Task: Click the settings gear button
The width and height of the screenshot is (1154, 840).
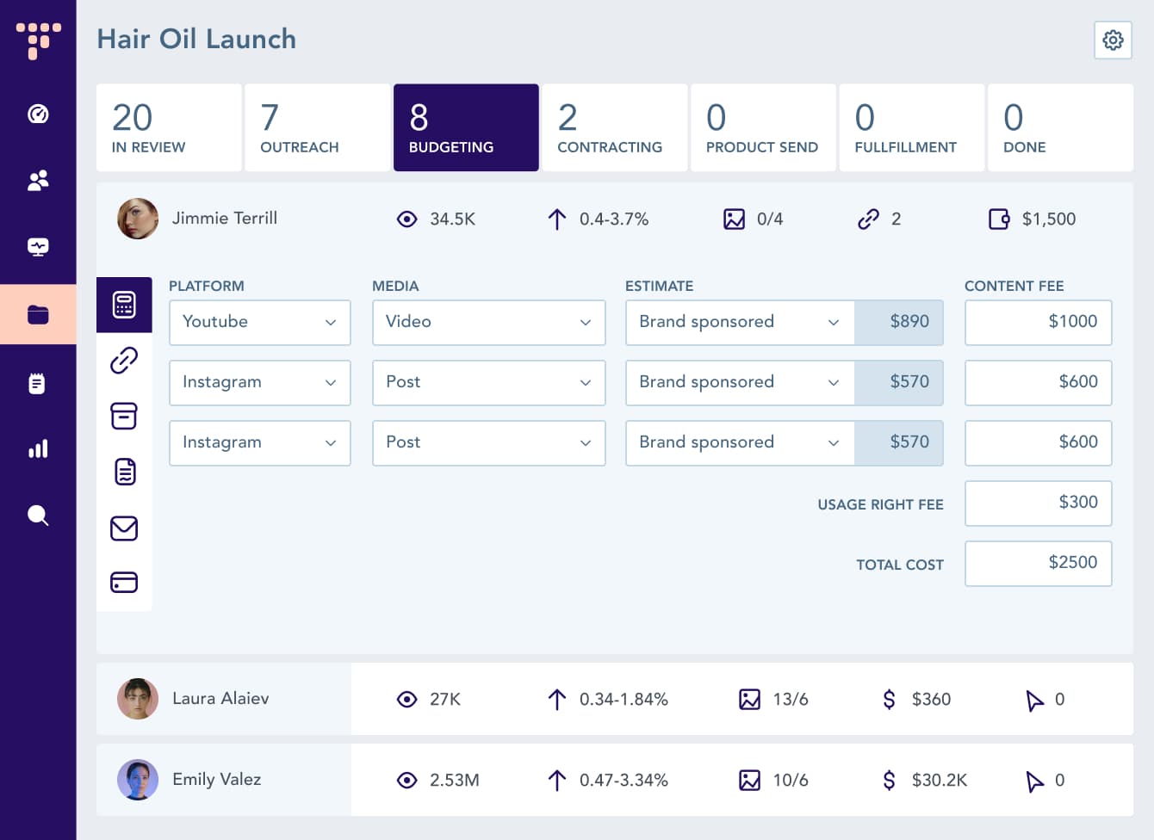Action: click(1113, 40)
